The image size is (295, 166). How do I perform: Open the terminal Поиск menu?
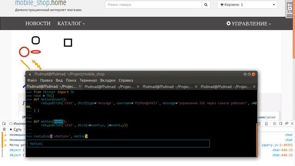pyautogui.click(x=71, y=80)
